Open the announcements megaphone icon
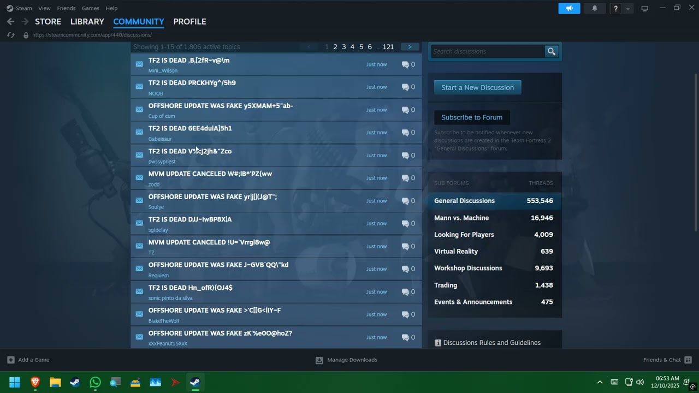Screen dimensions: 699x393 tap(569, 8)
